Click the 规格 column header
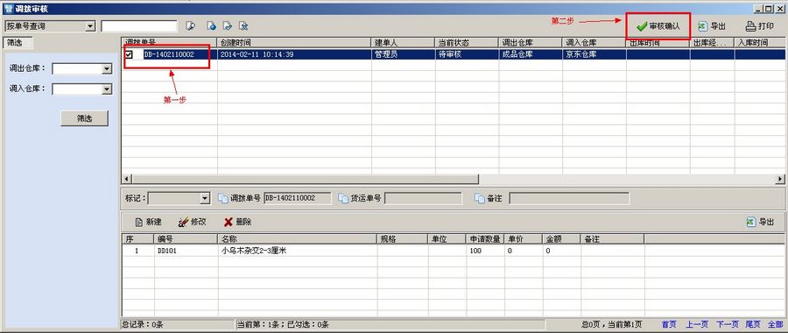 (x=403, y=239)
